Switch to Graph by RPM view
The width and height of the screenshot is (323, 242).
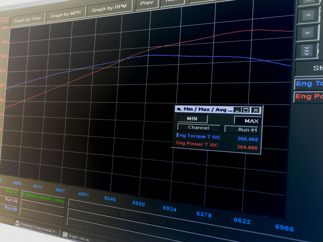[109, 8]
